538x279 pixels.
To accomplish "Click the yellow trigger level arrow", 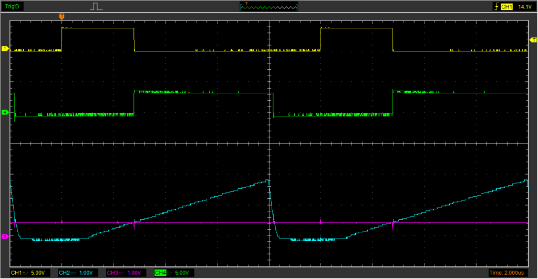I will 533,40.
